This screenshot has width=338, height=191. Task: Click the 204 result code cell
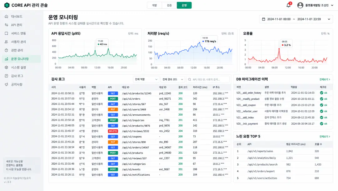click(181, 131)
